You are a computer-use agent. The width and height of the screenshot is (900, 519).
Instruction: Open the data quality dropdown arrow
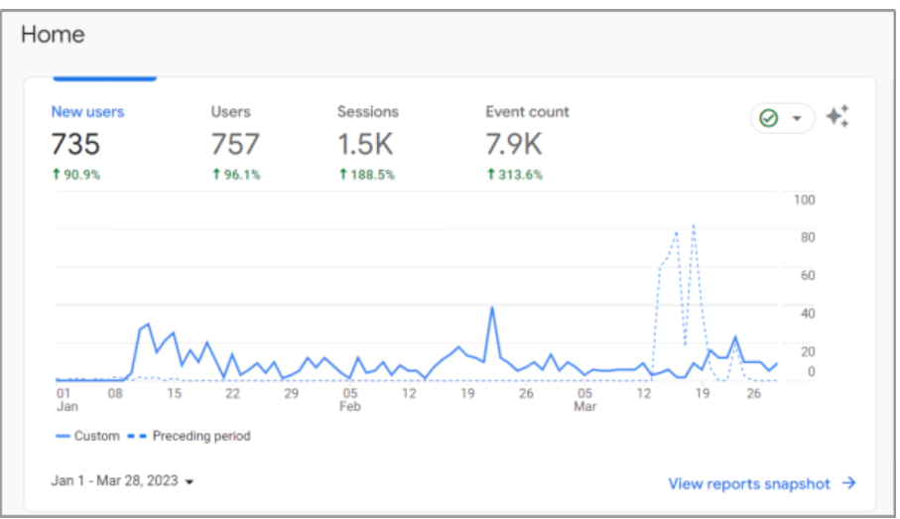click(796, 118)
